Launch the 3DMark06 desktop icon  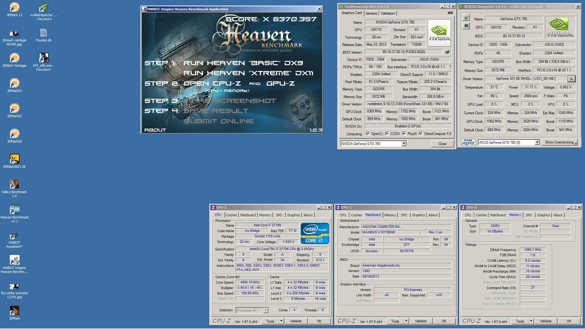point(14,136)
